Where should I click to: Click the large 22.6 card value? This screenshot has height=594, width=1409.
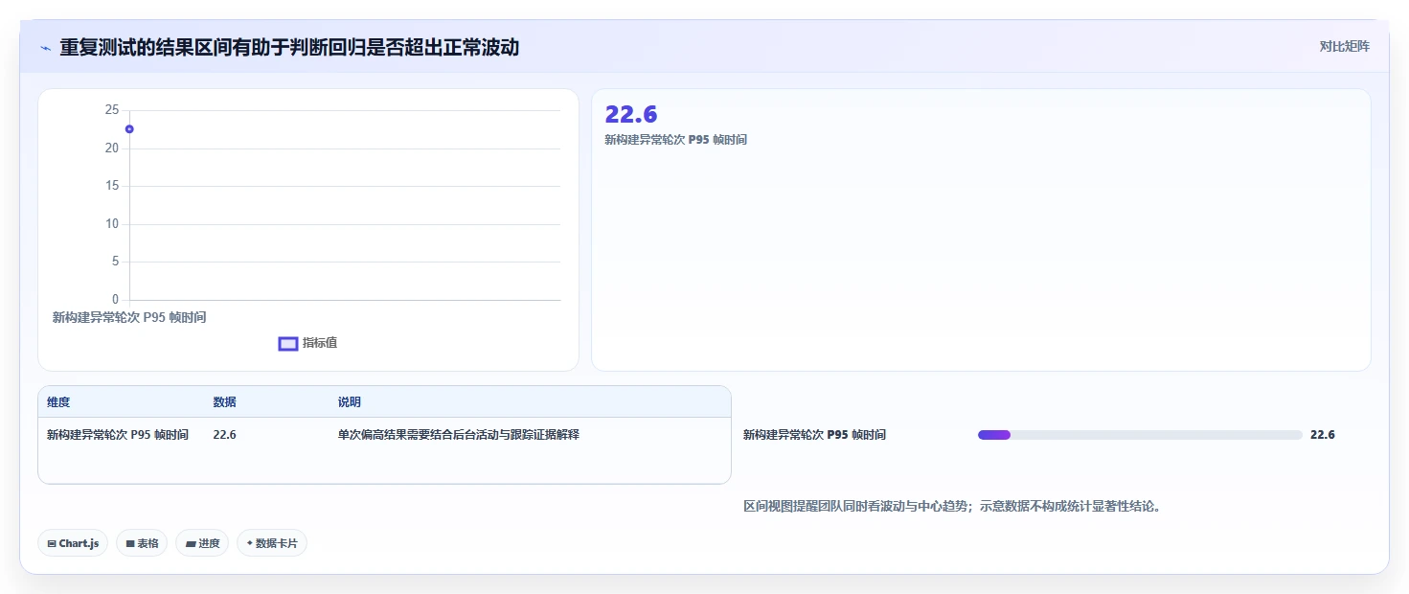coord(631,114)
